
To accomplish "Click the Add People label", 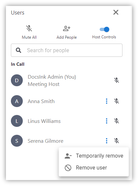I will pyautogui.click(x=67, y=37).
